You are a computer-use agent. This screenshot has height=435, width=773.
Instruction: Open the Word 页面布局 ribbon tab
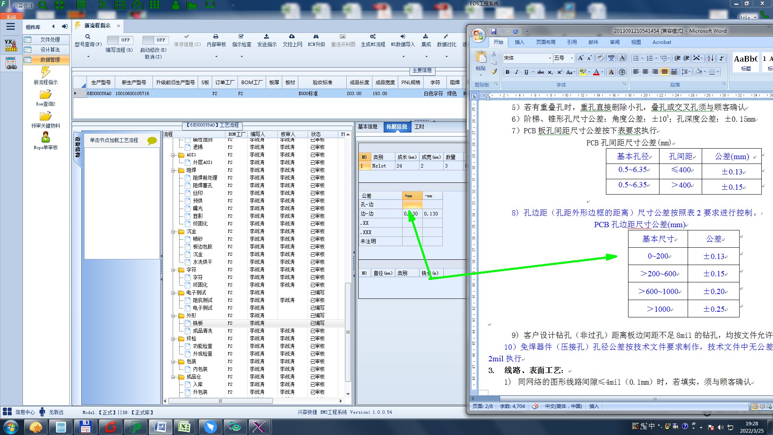546,42
